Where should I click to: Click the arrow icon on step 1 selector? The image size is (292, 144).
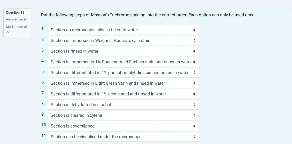[194, 30]
